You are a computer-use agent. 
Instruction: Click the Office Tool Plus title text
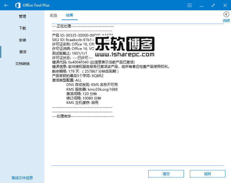click(x=36, y=5)
